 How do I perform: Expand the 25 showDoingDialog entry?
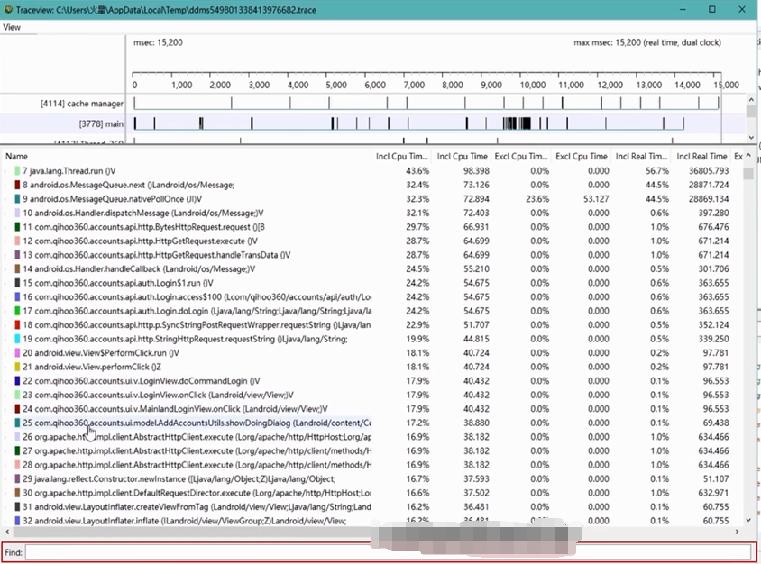pyautogui.click(x=5, y=423)
